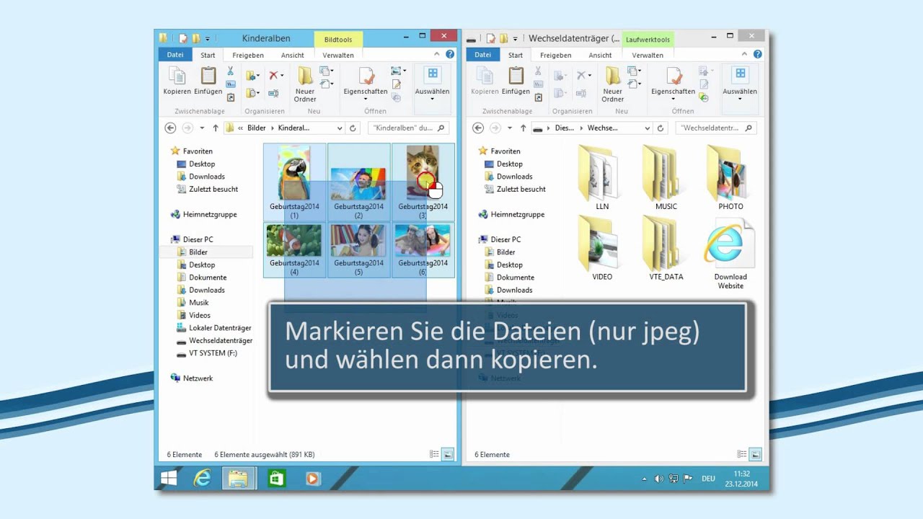Screen dimensions: 923x519
Task: Click Copy path icon in Kinderalben ribbon
Action: coord(231,84)
